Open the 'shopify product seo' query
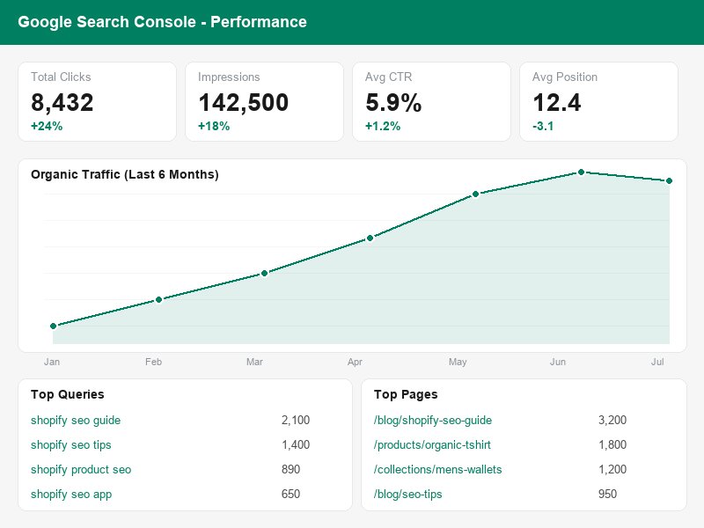704x528 pixels. point(81,470)
